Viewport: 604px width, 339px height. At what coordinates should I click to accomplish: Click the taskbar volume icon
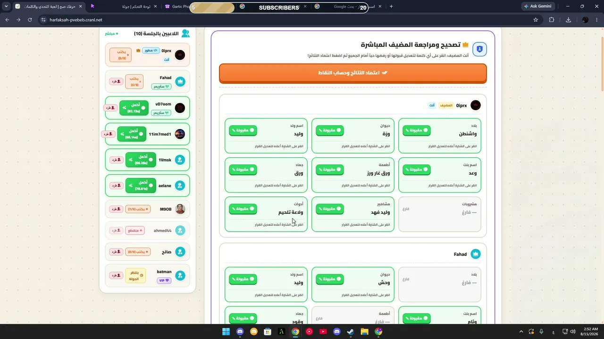tap(573, 331)
